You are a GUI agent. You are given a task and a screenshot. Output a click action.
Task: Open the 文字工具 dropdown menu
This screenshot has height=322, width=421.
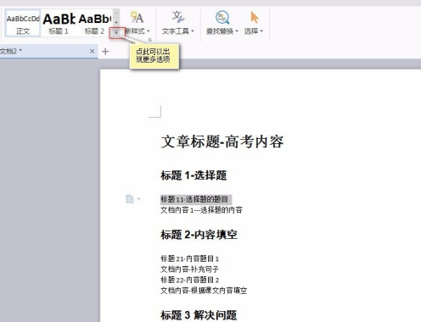tap(193, 31)
